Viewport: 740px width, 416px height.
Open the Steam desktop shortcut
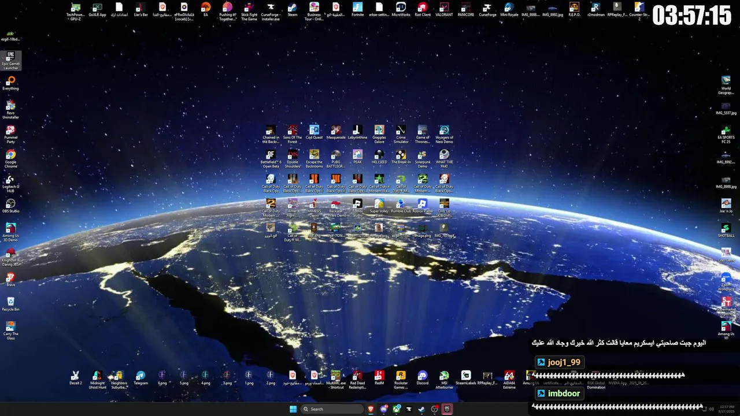pos(293,10)
